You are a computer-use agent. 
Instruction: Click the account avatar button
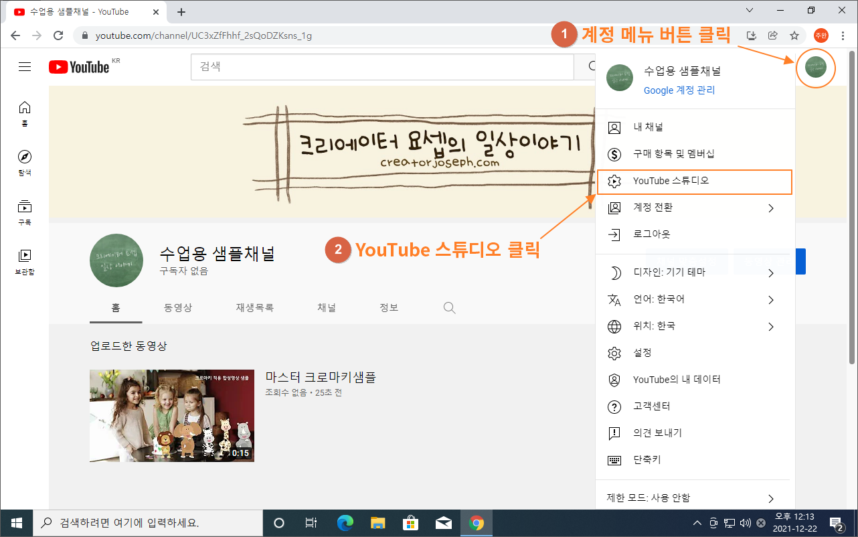816,67
